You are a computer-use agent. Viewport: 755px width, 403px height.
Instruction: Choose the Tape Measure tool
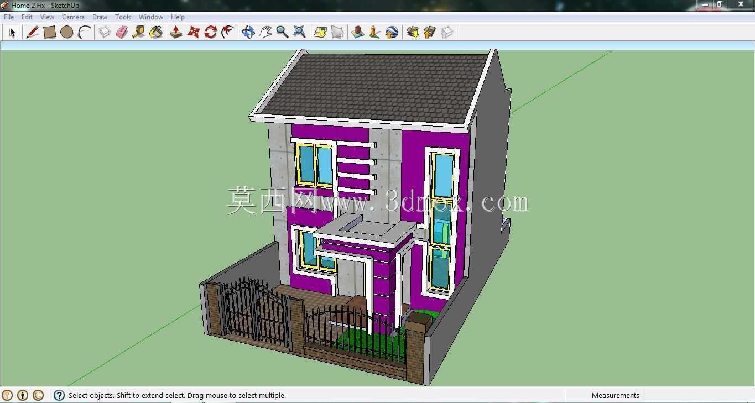coord(139,32)
